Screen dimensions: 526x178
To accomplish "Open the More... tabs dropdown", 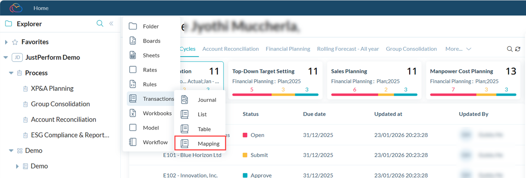I will [x=458, y=49].
